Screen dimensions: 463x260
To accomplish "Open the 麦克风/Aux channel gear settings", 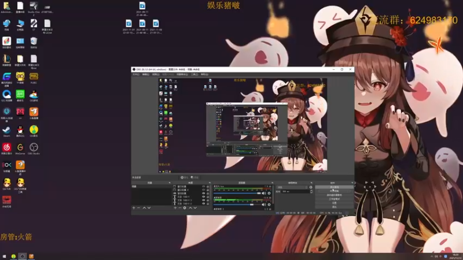I will click(269, 194).
